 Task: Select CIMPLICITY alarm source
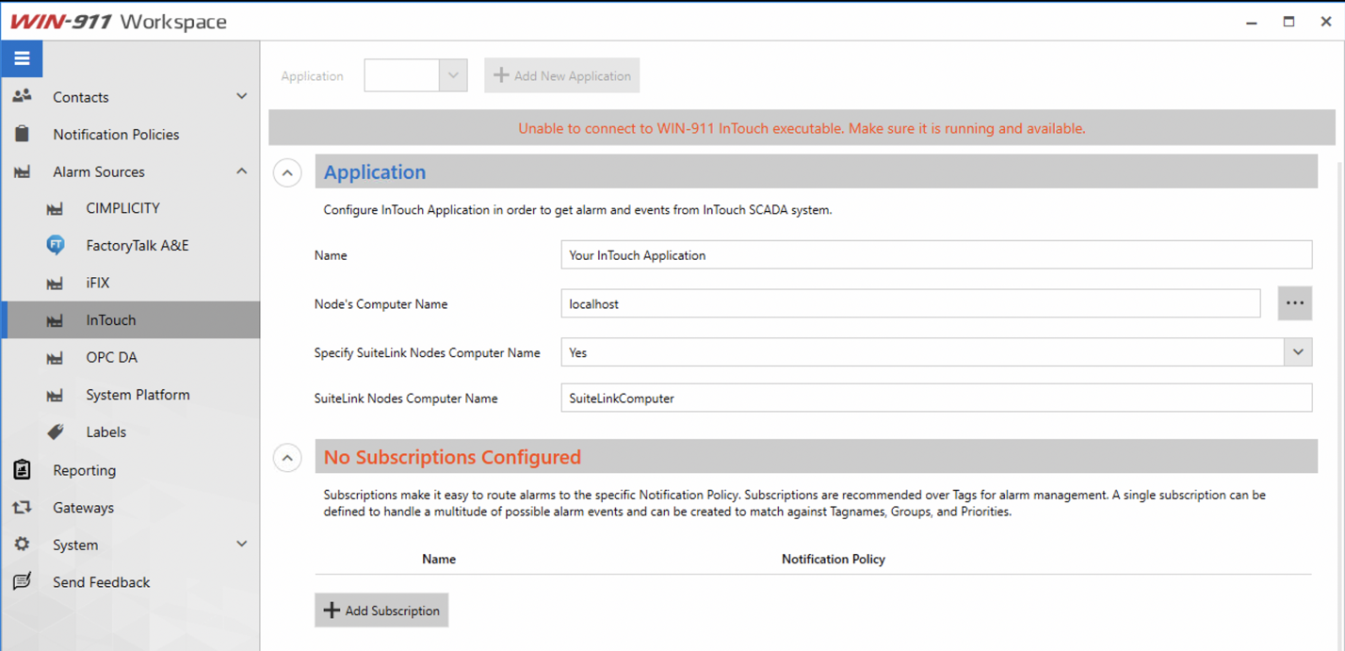point(130,208)
